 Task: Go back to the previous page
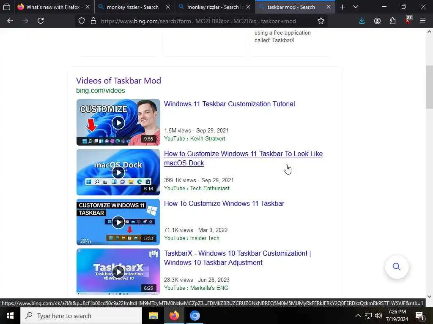tap(10, 21)
